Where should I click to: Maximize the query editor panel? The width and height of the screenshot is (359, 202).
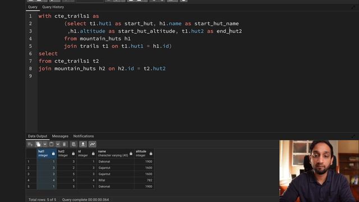(x=353, y=7)
